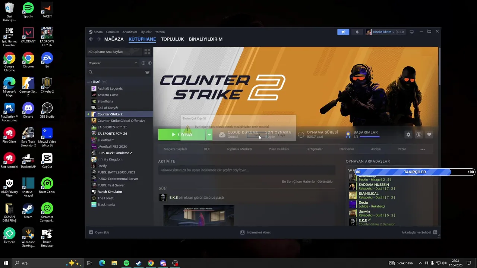Screen dimensions: 477x268
Task: Open the Yardım menu
Action: pyautogui.click(x=160, y=32)
